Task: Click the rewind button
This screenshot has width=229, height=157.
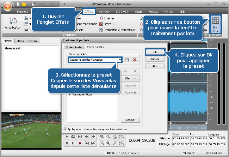Action: point(87,137)
